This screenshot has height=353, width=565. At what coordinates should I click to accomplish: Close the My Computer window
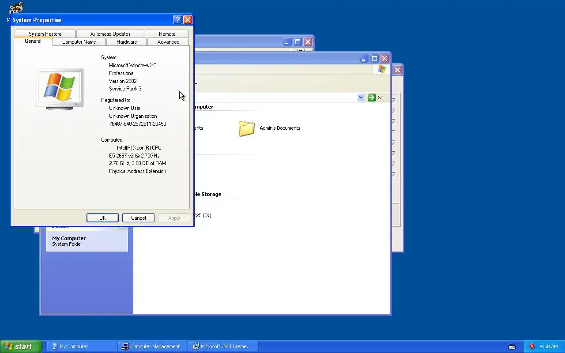(x=384, y=59)
